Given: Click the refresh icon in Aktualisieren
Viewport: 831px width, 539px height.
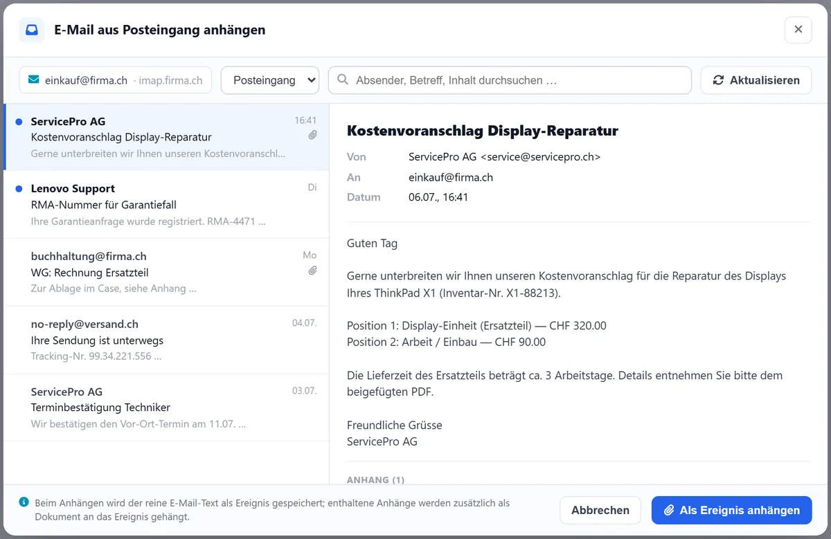Looking at the screenshot, I should coord(718,80).
